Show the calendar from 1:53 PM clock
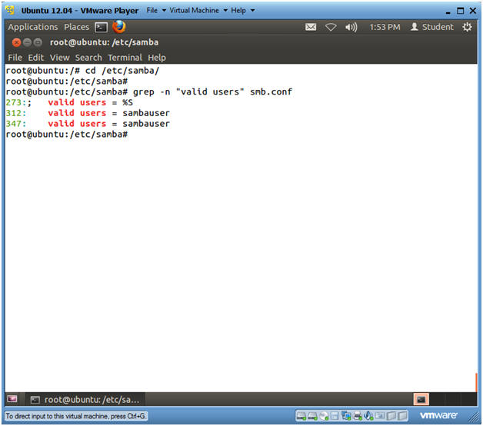The image size is (483, 426). pyautogui.click(x=385, y=27)
